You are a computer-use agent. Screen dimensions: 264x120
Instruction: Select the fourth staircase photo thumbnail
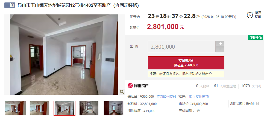click(89, 108)
